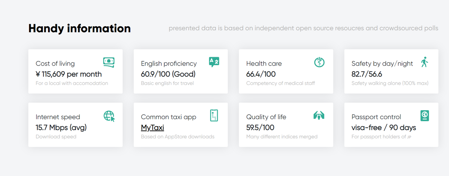Click the translation icon in English proficiency

[214, 62]
